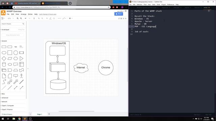The image size is (216, 121).
Task: Click More Shapes at sidebar bottom
Action: (7, 114)
